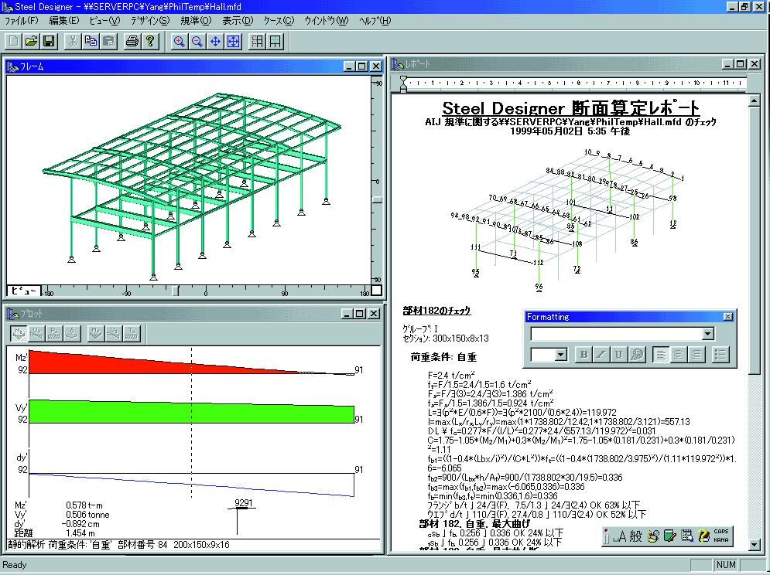Image resolution: width=770 pixels, height=575 pixels.
Task: Click report scrollbar down arrow
Action: tap(754, 544)
